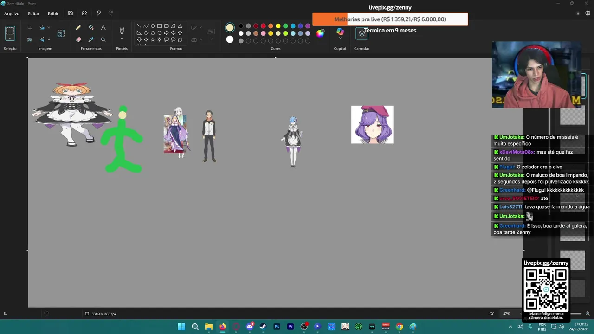Image resolution: width=594 pixels, height=334 pixels.
Task: Open the Edit colors wheel
Action: click(x=320, y=33)
